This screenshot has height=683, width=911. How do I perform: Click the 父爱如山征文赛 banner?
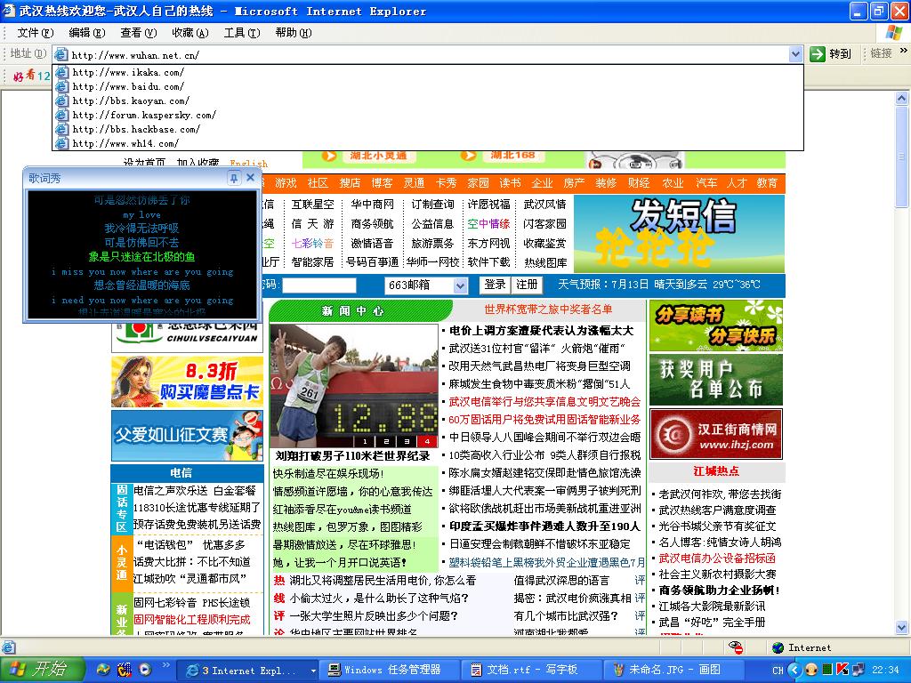[x=187, y=436]
